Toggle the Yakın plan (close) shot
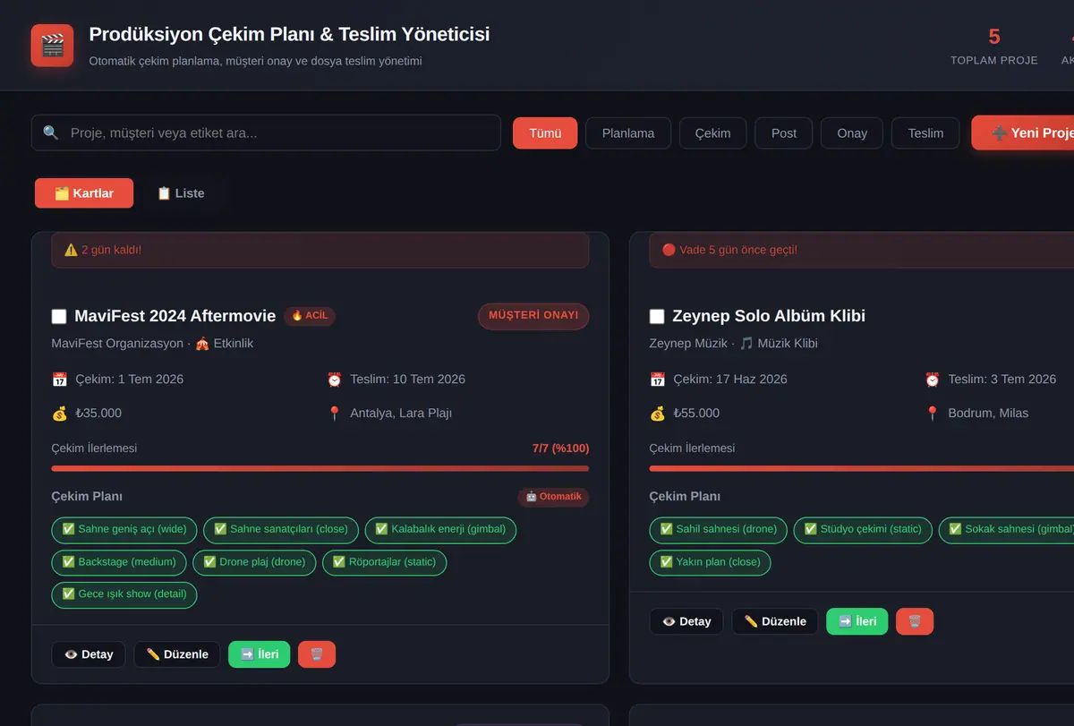The image size is (1074, 726). pyautogui.click(x=711, y=562)
